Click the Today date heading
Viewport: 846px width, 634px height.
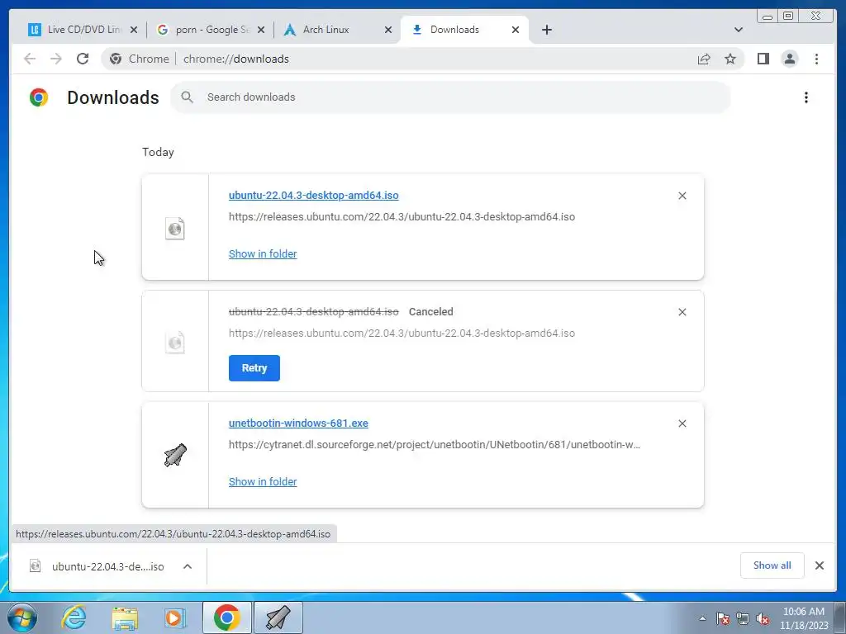point(158,152)
